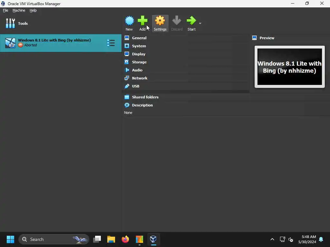
Task: Click the network tray icon
Action: (282, 239)
